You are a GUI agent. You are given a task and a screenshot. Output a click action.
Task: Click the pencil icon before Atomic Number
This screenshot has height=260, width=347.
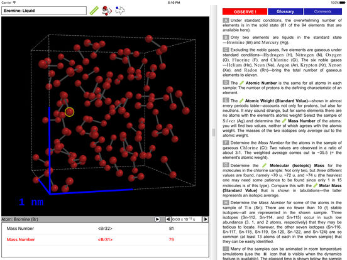click(x=241, y=83)
